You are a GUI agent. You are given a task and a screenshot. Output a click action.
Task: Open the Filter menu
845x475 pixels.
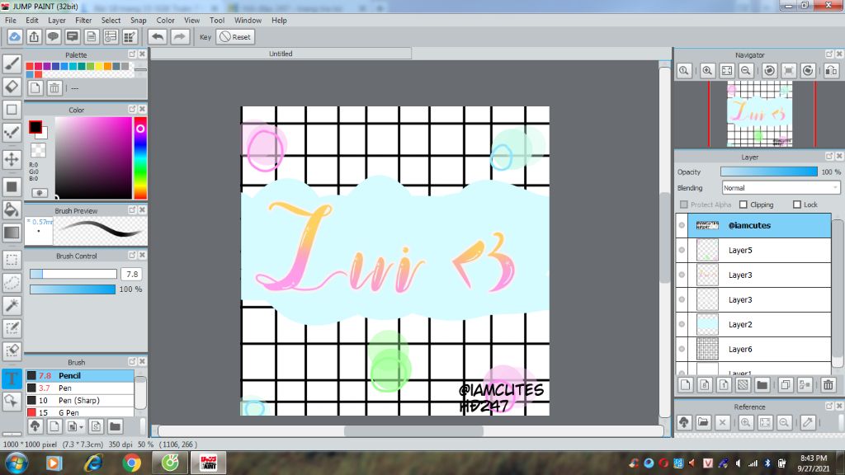click(x=83, y=21)
